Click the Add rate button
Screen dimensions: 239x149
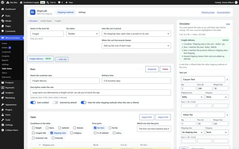click(x=62, y=59)
